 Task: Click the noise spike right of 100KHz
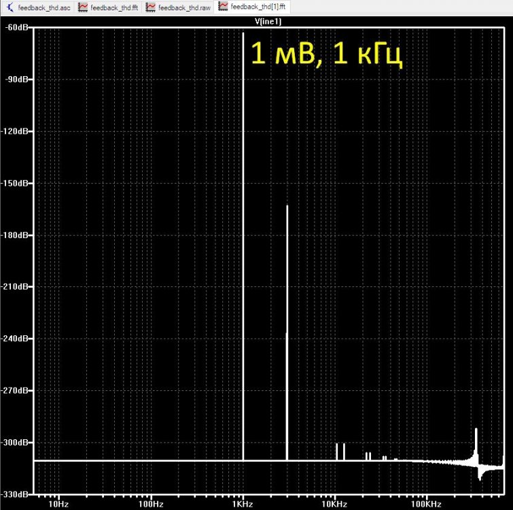coord(476,442)
